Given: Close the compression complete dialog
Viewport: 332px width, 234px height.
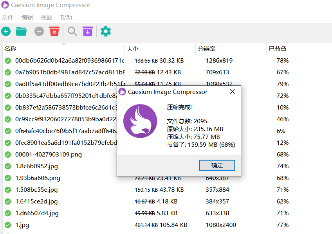Looking at the screenshot, I should pos(232,92).
